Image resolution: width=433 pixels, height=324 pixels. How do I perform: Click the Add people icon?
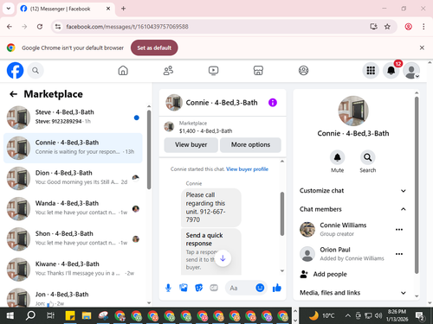[x=304, y=274]
